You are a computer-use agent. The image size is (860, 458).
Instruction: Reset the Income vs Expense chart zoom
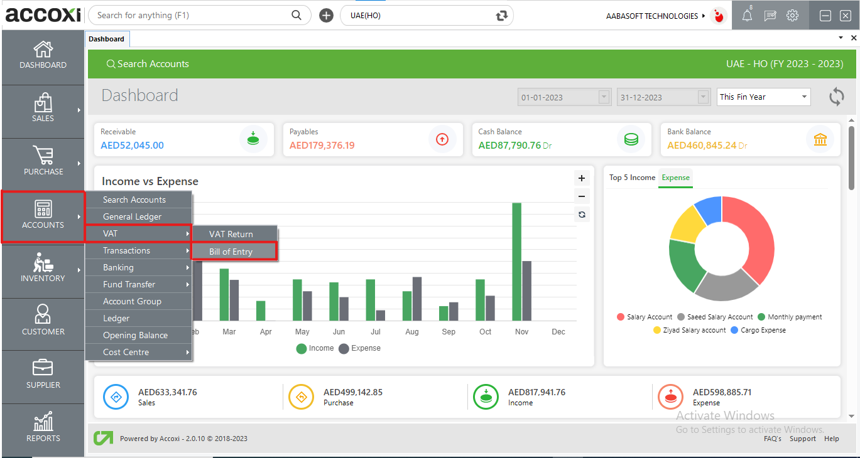coord(582,215)
